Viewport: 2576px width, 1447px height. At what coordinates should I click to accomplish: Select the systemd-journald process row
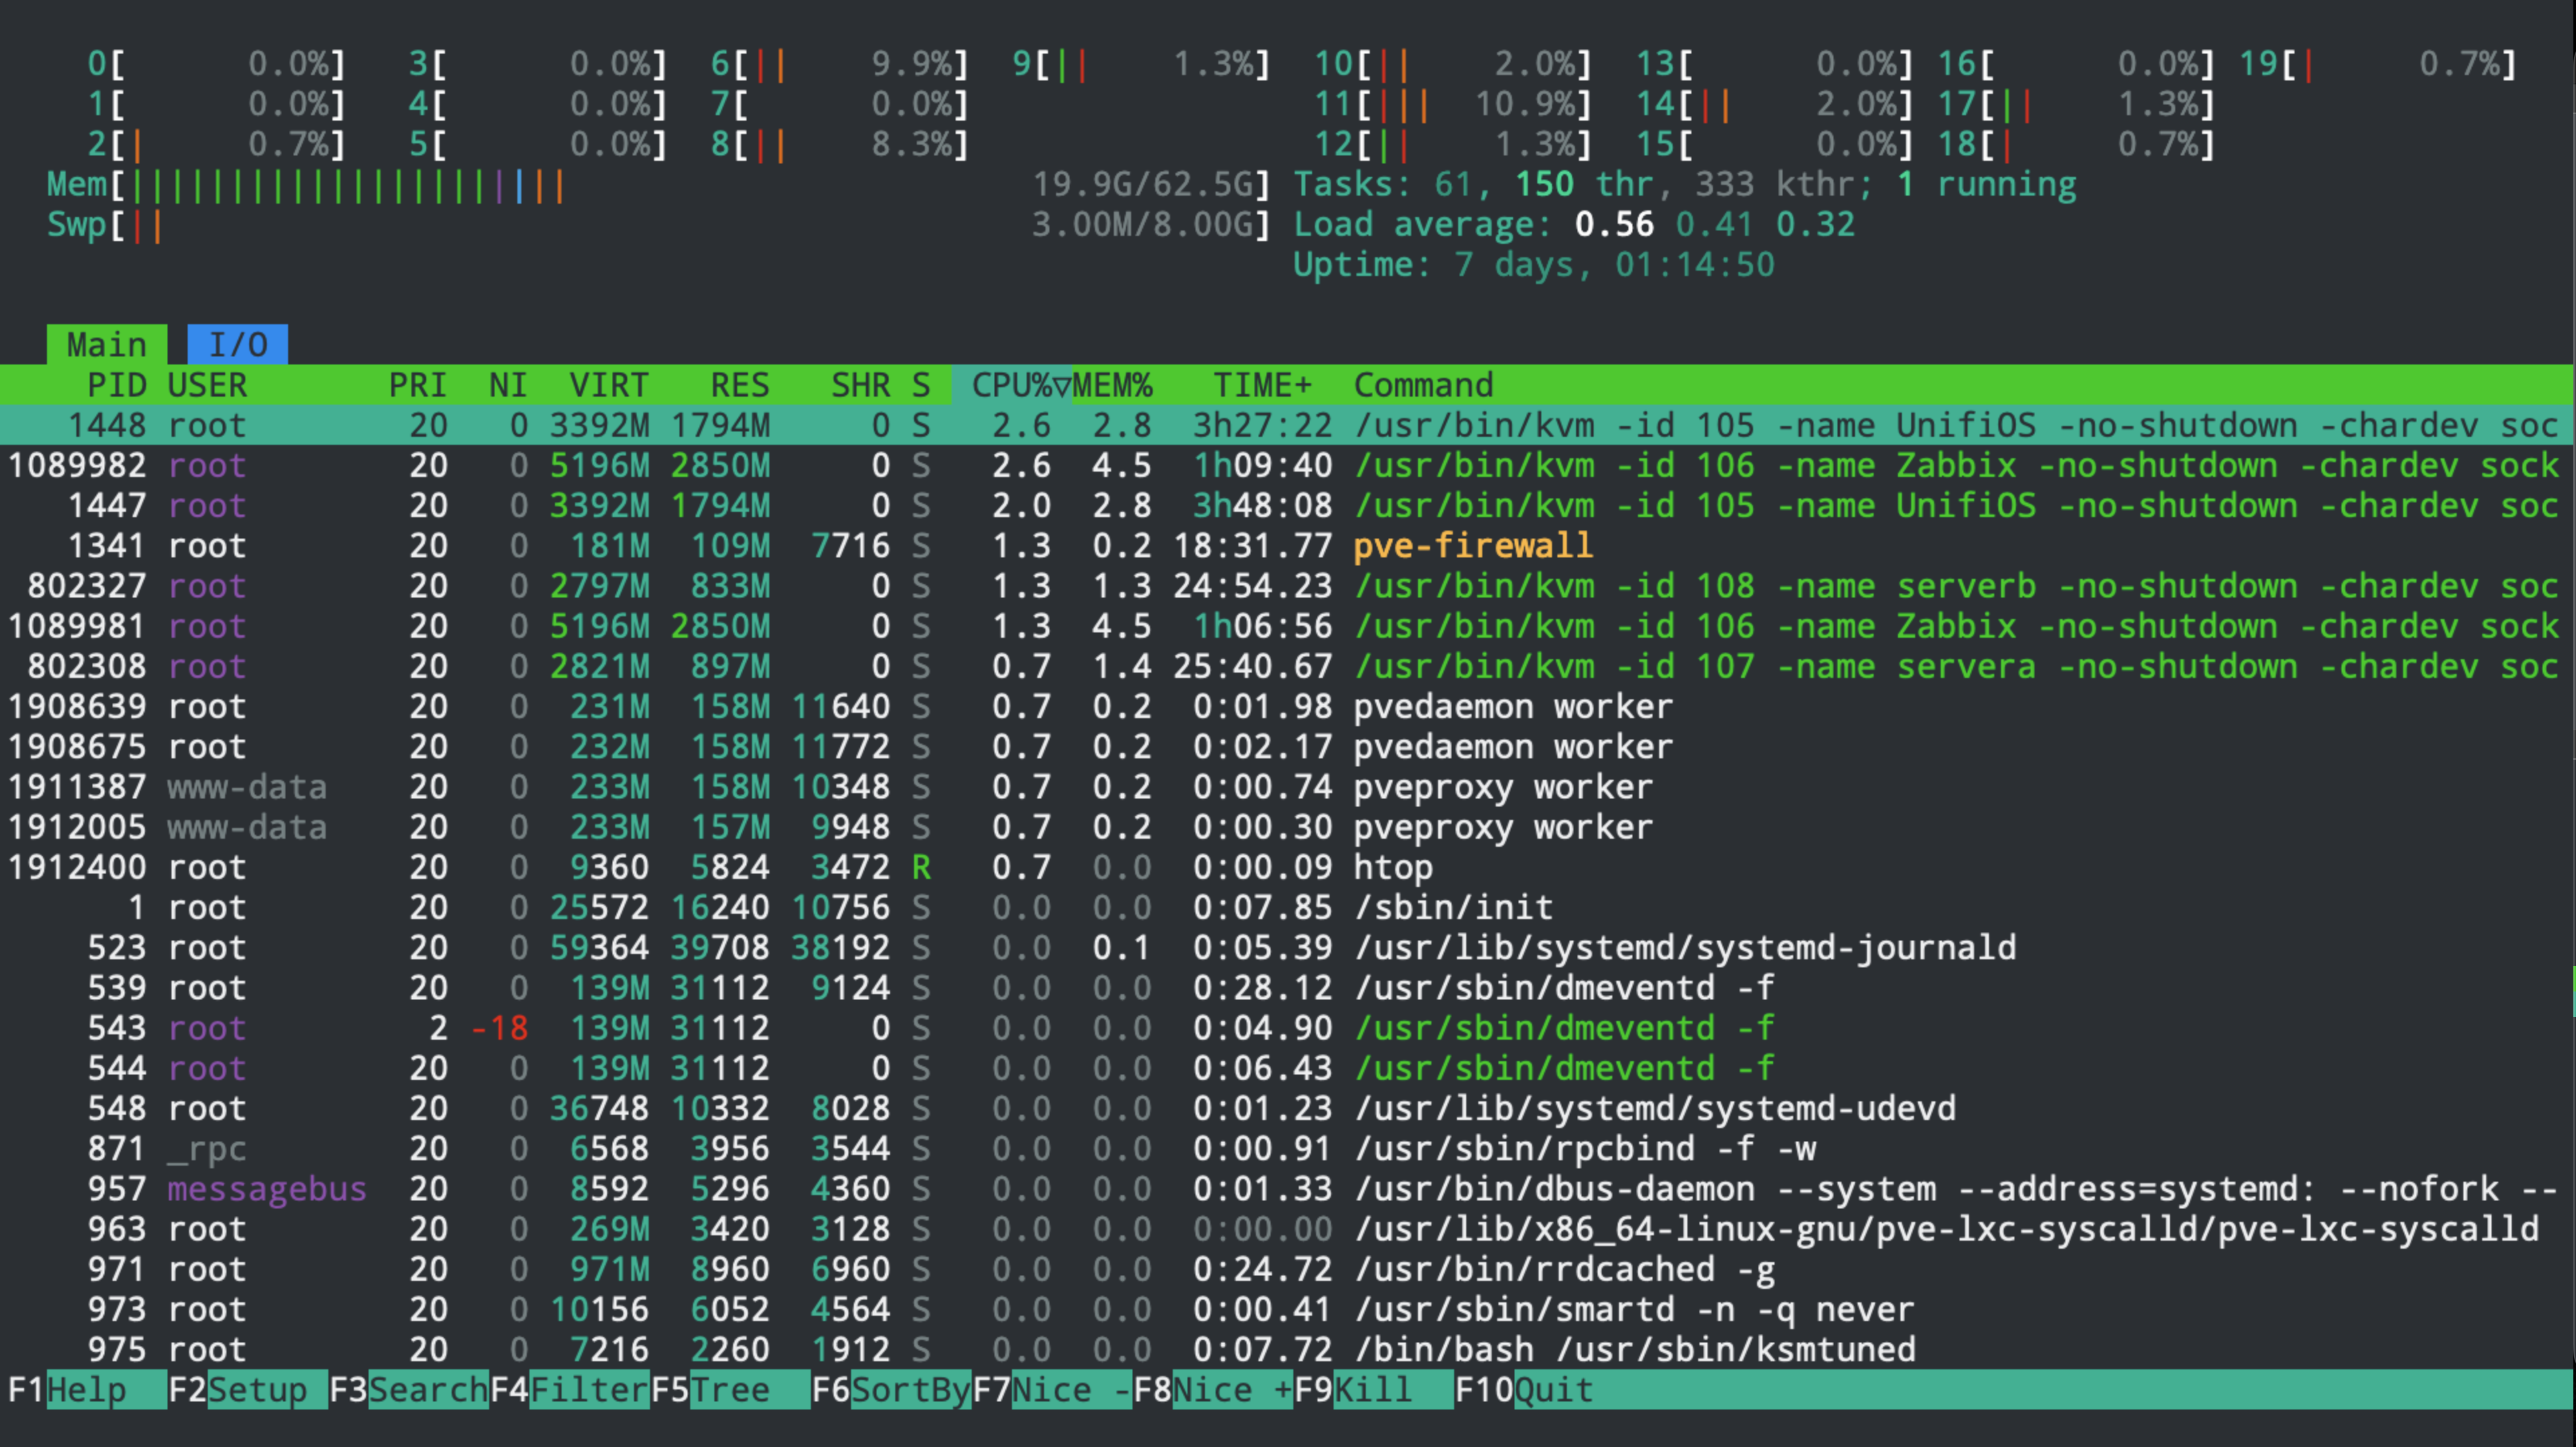coord(1286,948)
